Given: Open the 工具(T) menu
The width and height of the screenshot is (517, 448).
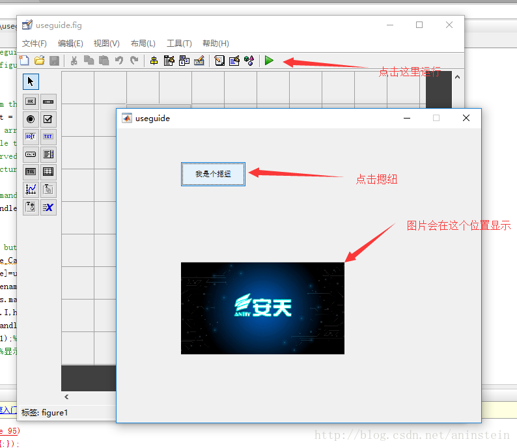Looking at the screenshot, I should [x=179, y=44].
